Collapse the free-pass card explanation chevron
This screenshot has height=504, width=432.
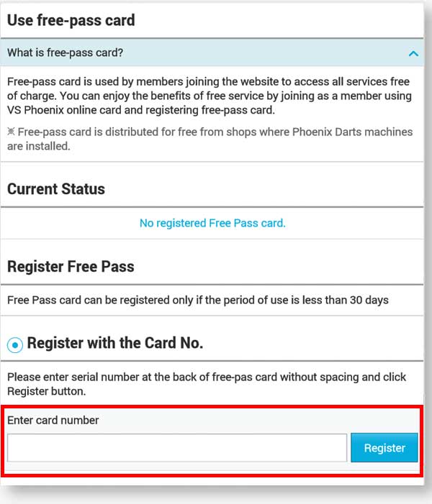(x=413, y=53)
